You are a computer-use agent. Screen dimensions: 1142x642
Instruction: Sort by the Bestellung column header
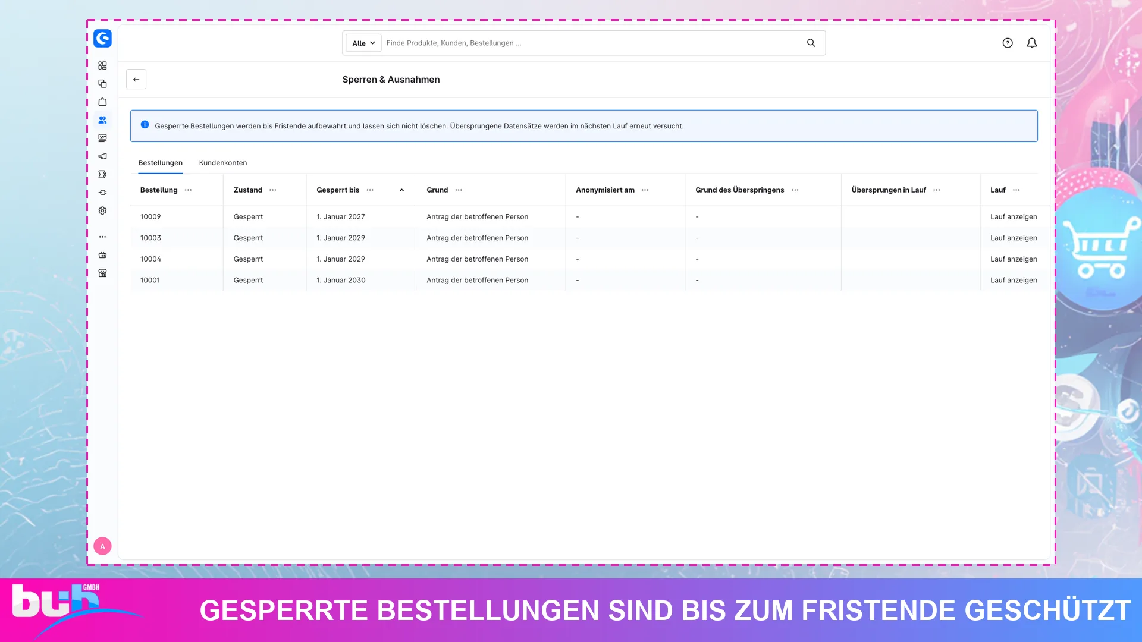click(x=159, y=190)
